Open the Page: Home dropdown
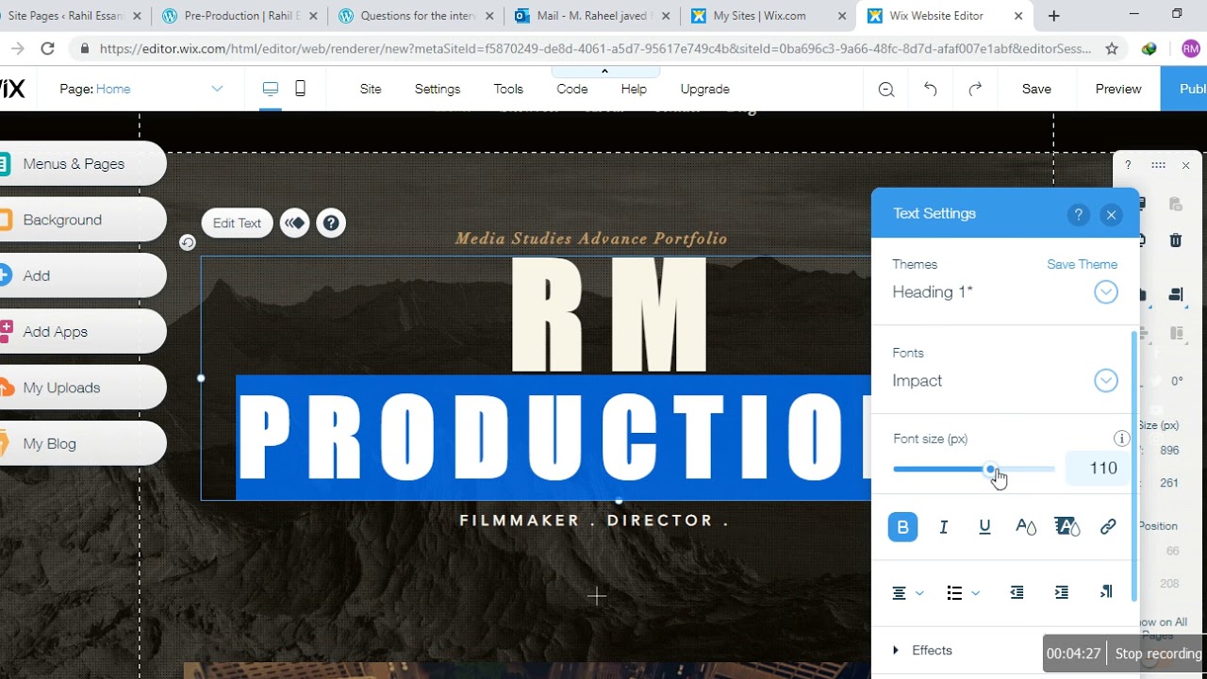Viewport: 1207px width, 679px height. click(x=141, y=89)
